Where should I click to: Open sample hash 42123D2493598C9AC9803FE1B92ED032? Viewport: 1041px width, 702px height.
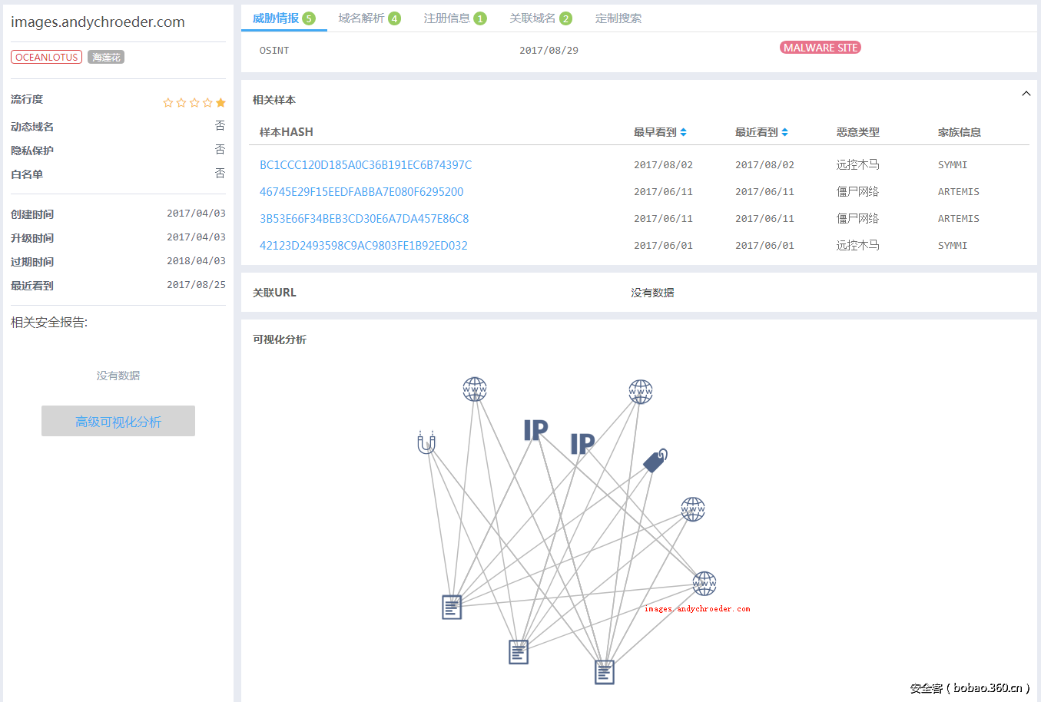[363, 246]
